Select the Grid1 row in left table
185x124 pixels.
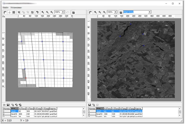coord(30,111)
